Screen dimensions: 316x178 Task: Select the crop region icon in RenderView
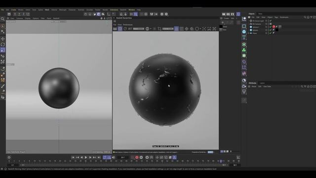[159, 29]
